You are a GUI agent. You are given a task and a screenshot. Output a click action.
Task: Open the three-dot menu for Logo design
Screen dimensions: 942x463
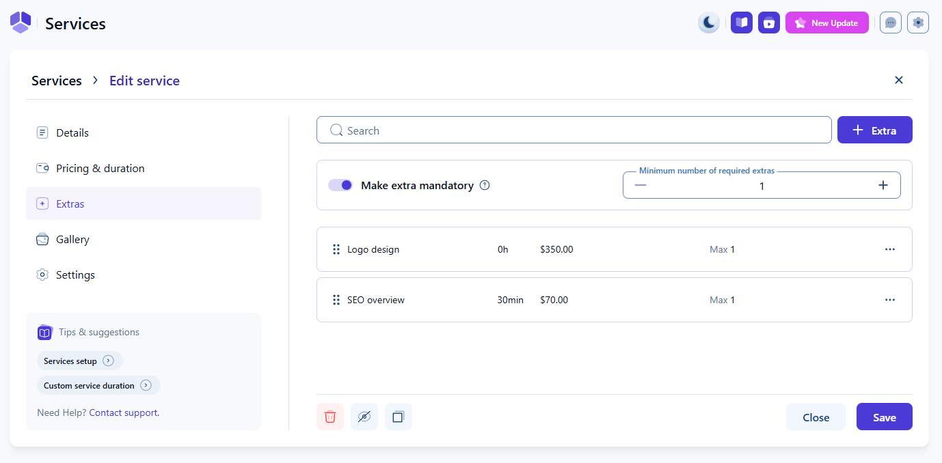click(890, 249)
